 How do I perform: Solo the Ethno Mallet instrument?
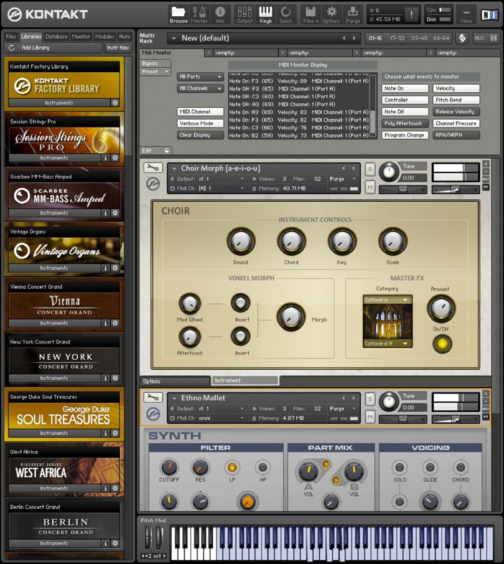tap(370, 398)
